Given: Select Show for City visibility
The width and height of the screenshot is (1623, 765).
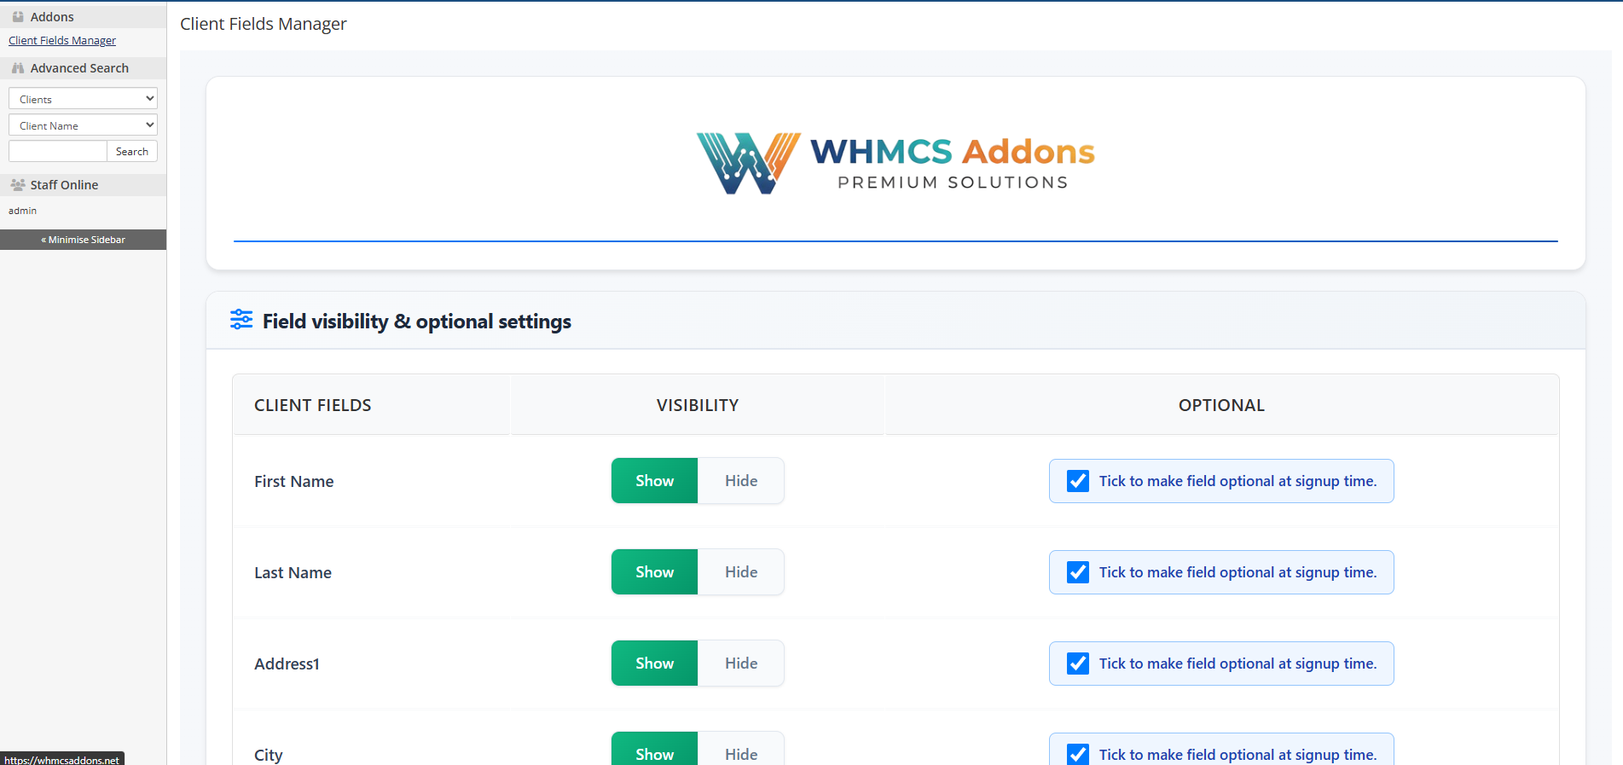Looking at the screenshot, I should tap(654, 749).
